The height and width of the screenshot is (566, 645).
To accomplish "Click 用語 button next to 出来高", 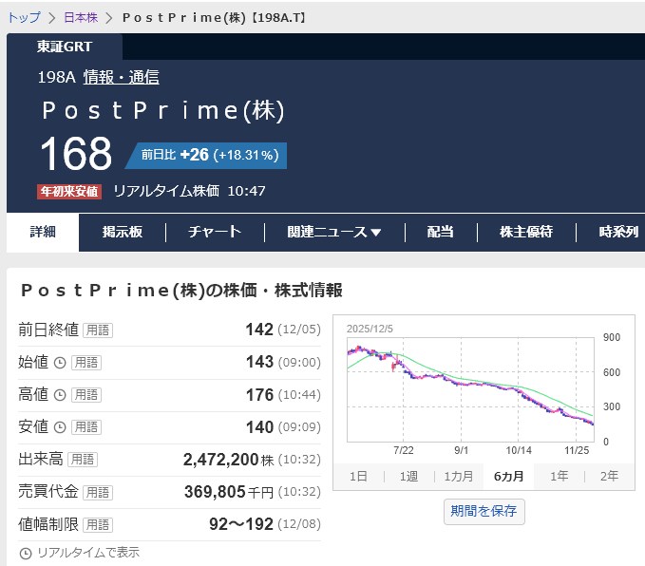I will pos(83,460).
